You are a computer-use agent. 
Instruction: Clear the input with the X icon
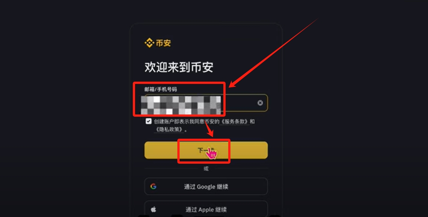click(260, 103)
